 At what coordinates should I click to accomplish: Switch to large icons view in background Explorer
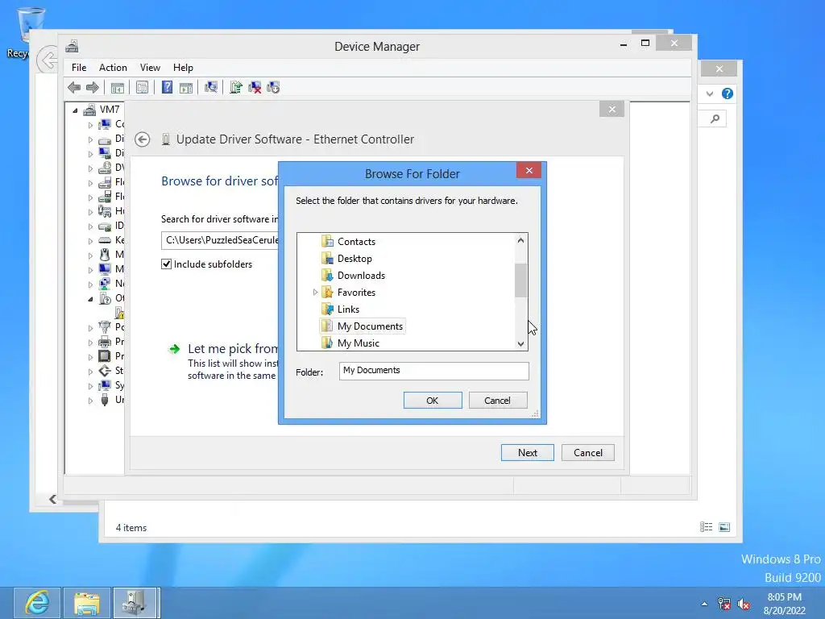click(x=724, y=527)
